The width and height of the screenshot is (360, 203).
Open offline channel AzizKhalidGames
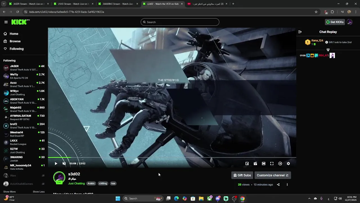(x=24, y=184)
